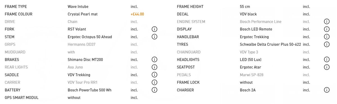Click the GPS SMART MODUL row label
Screen dimensions: 337x104
22,98
